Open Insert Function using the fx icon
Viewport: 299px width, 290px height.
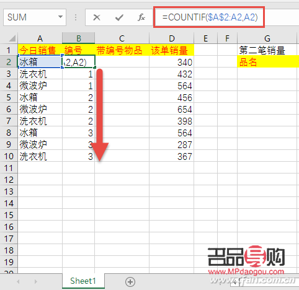tap(141, 17)
